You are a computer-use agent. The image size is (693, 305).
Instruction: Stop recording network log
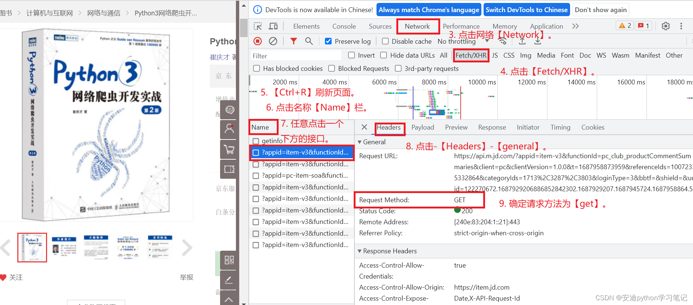click(258, 41)
